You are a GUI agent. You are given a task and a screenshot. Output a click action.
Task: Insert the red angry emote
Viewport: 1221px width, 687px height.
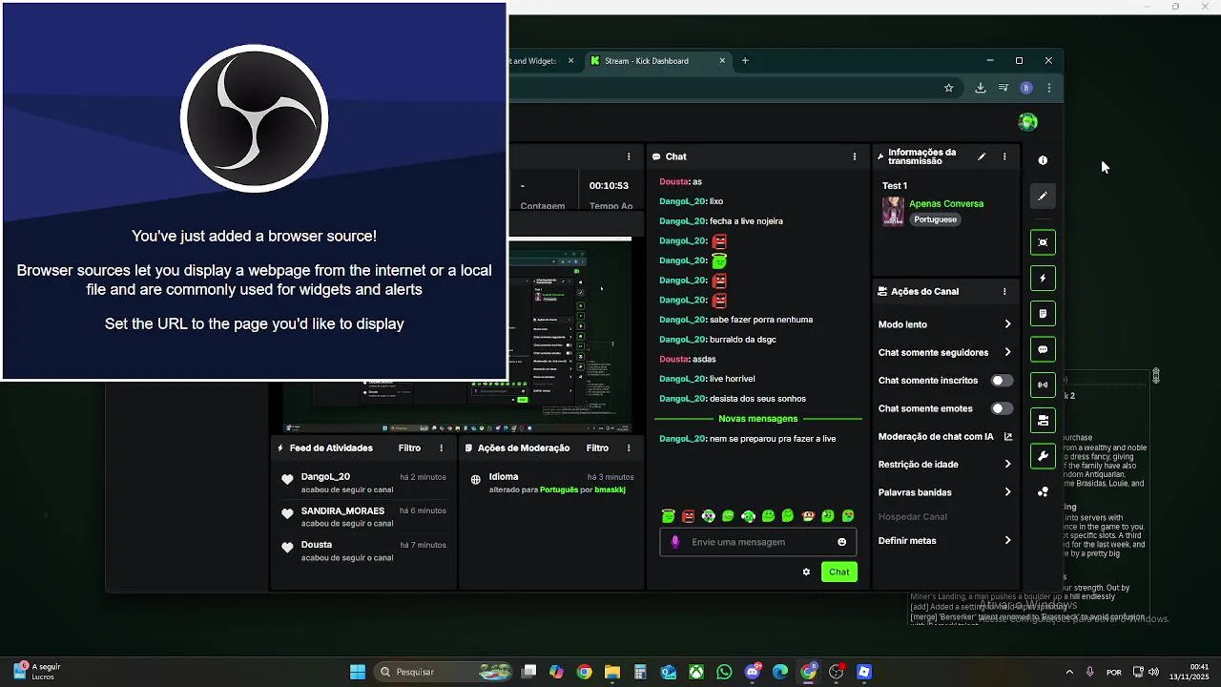(689, 516)
